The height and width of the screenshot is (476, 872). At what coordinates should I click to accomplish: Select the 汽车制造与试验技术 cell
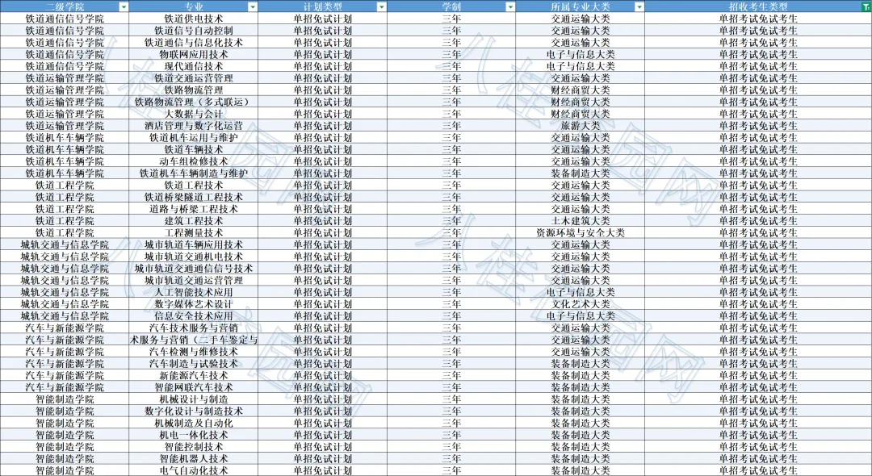(x=194, y=364)
